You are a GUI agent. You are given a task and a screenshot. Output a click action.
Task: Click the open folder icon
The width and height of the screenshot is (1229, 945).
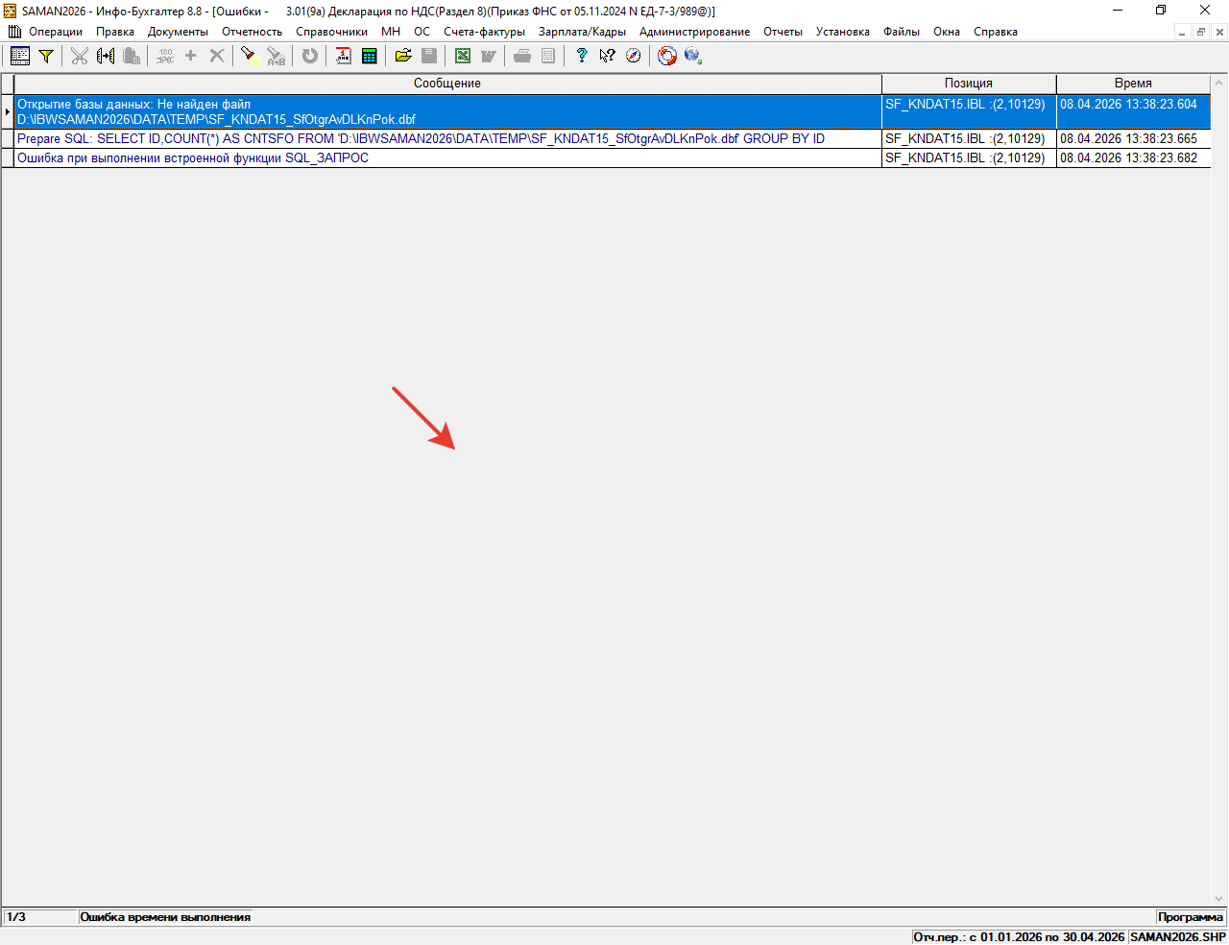pos(403,56)
